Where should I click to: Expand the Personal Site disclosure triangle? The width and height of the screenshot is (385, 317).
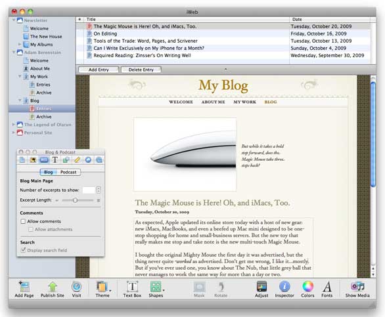coord(14,133)
